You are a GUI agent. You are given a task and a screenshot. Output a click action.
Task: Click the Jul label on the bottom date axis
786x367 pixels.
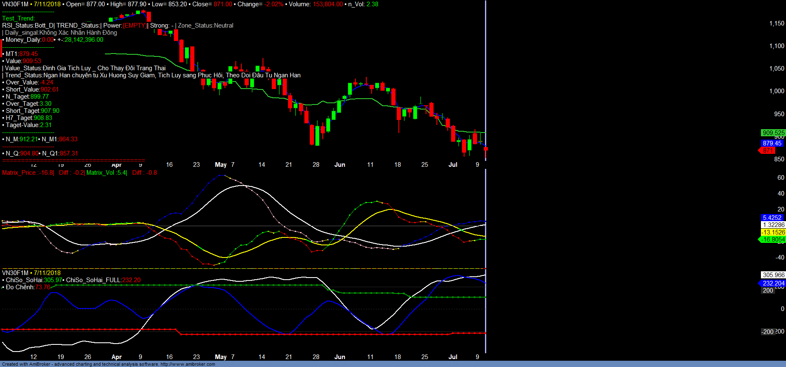tap(453, 357)
